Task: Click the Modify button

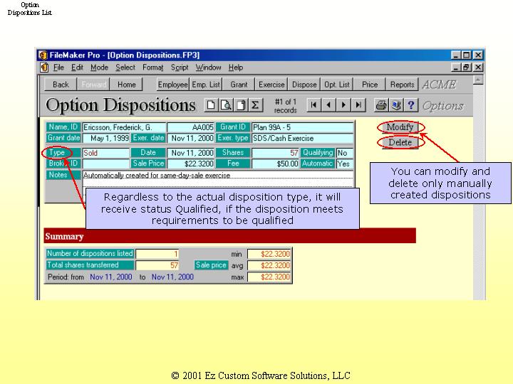Action: click(400, 127)
